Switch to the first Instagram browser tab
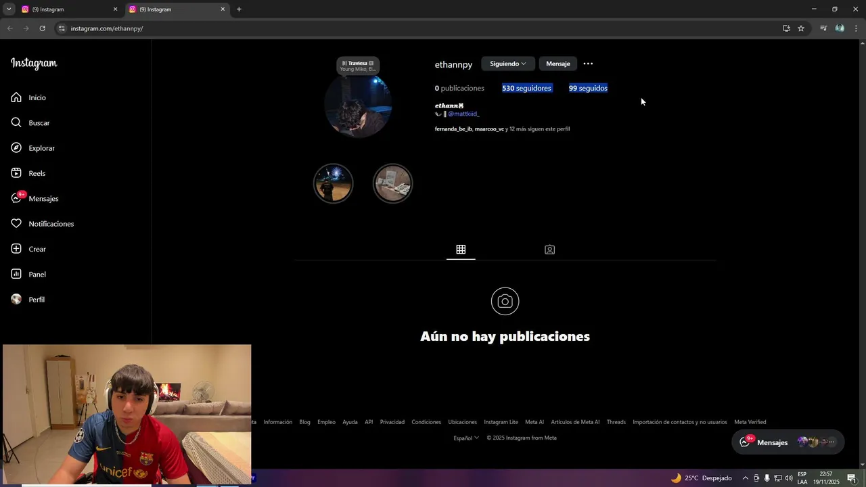Viewport: 866px width, 487px height. 68,9
